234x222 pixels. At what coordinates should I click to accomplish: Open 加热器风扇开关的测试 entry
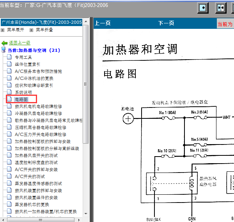tap(36, 155)
